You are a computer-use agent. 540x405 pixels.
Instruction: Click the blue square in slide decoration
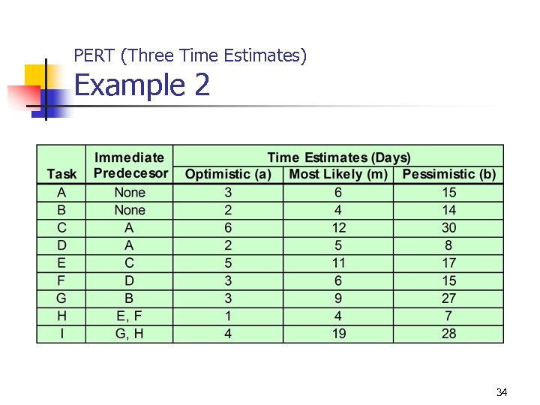coord(54,101)
